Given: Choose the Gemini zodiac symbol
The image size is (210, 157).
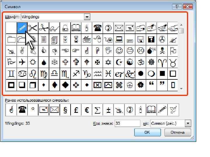Looking at the screenshot, I should pyautogui.click(x=11, y=74).
